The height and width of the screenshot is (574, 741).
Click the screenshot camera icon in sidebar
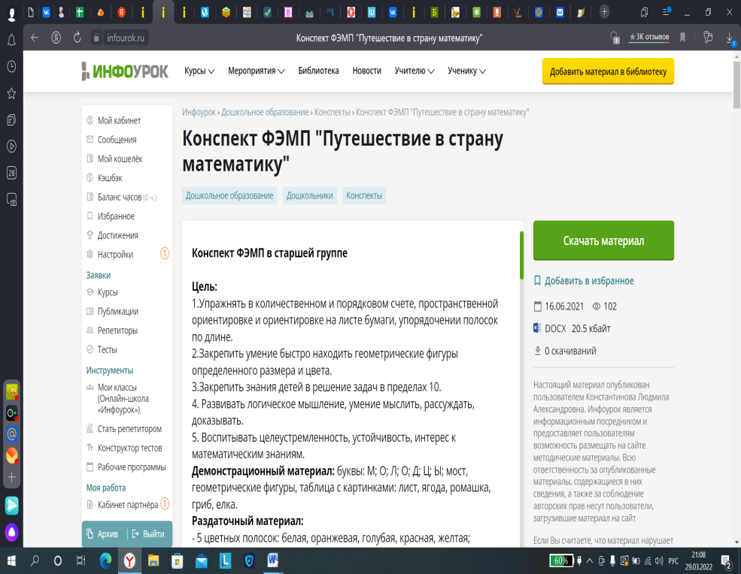point(11,200)
